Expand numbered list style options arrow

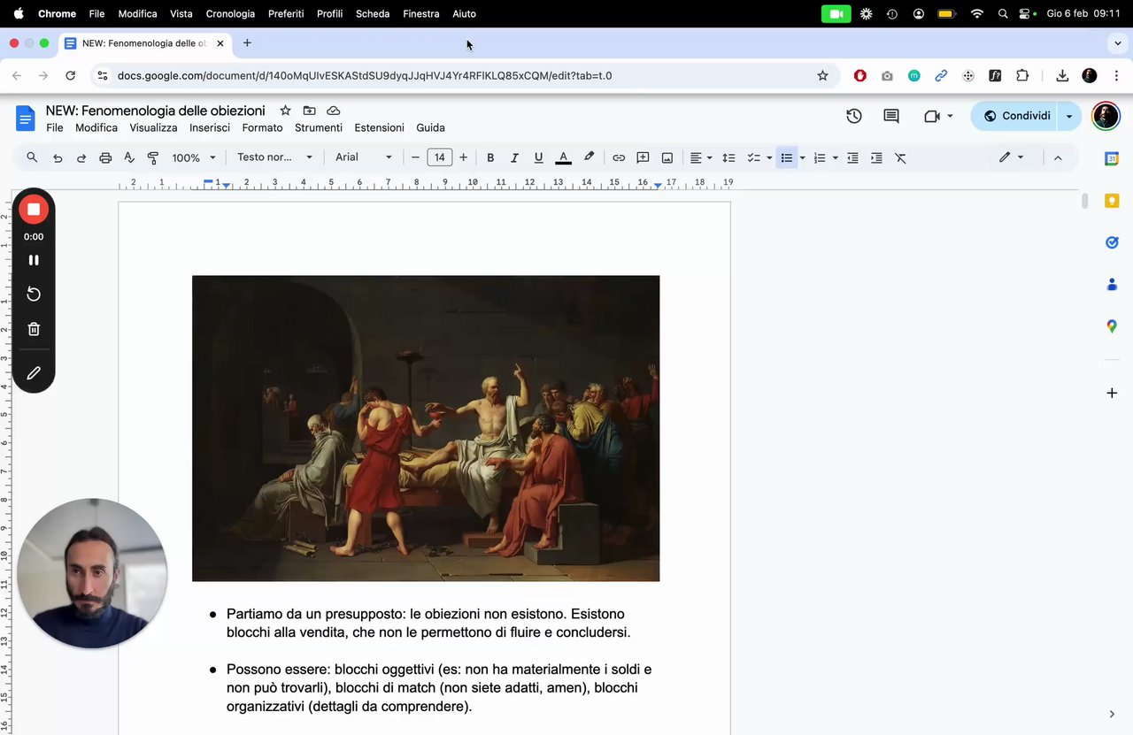click(835, 157)
